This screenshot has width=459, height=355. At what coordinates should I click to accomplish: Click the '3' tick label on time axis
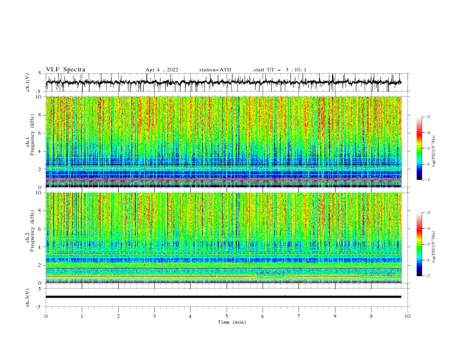pyautogui.click(x=154, y=316)
